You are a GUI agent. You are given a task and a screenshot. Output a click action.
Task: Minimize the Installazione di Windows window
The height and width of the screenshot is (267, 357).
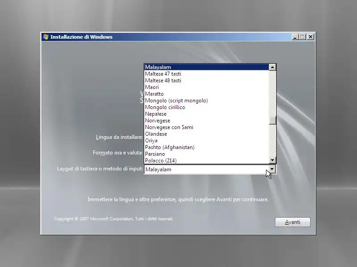point(295,37)
